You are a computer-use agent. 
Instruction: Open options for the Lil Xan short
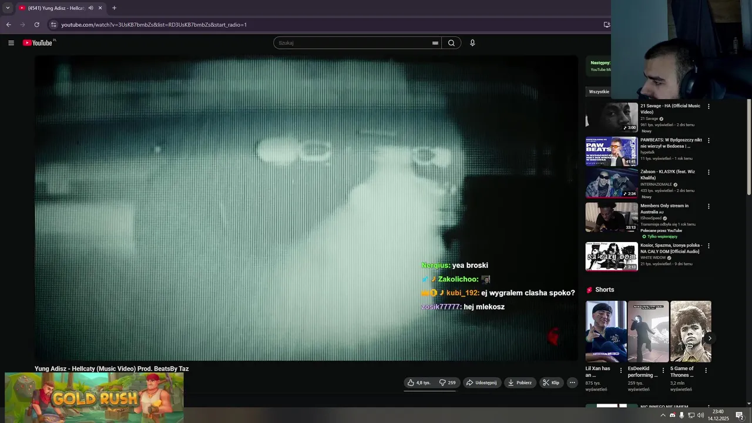pos(621,371)
